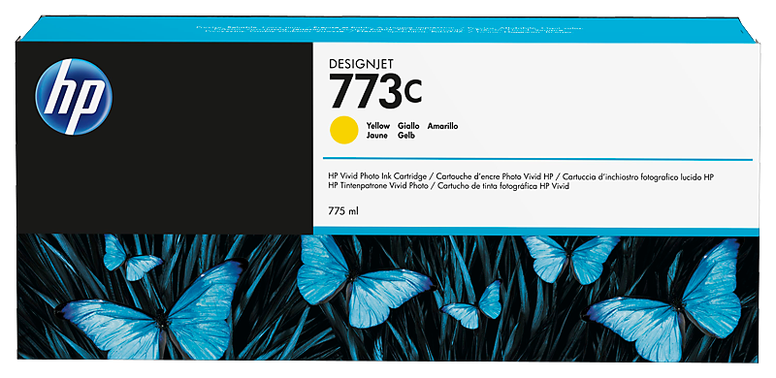Image resolution: width=776 pixels, height=378 pixels.
Task: Click the tiny butterfly right of center
Action: 472,303
